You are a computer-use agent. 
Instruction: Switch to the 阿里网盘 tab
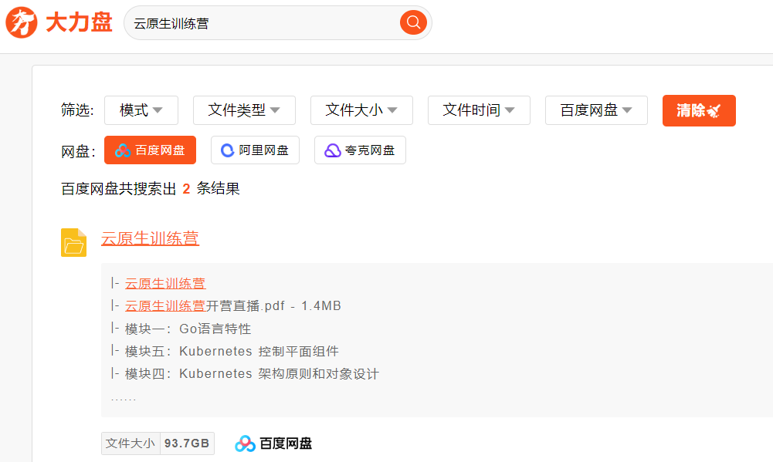click(255, 150)
